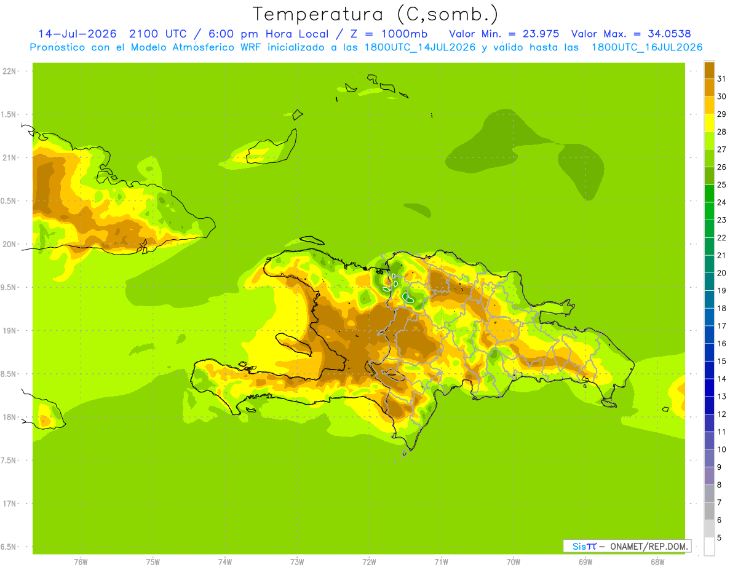Select "Valor Min. = 23.975" value
The width and height of the screenshot is (738, 570).
(x=504, y=34)
